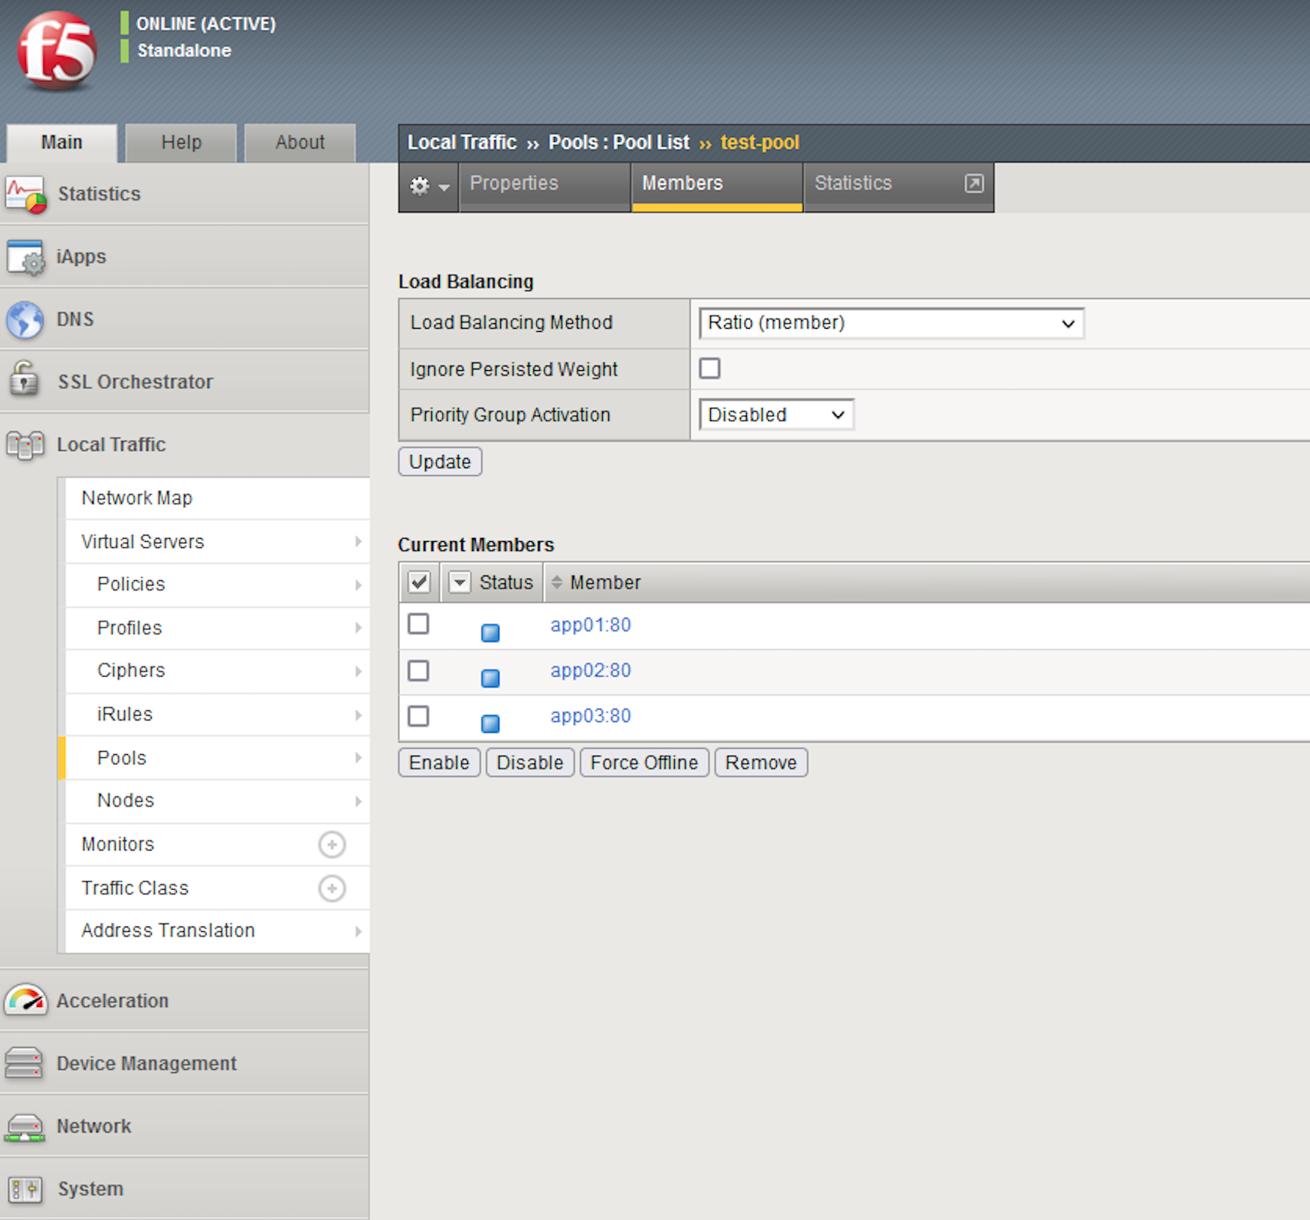Click the Local Traffic icon
Image resolution: width=1310 pixels, height=1220 pixels.
(25, 444)
